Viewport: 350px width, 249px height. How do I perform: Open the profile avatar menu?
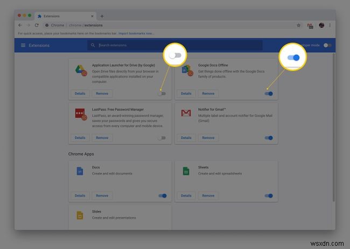point(321,25)
